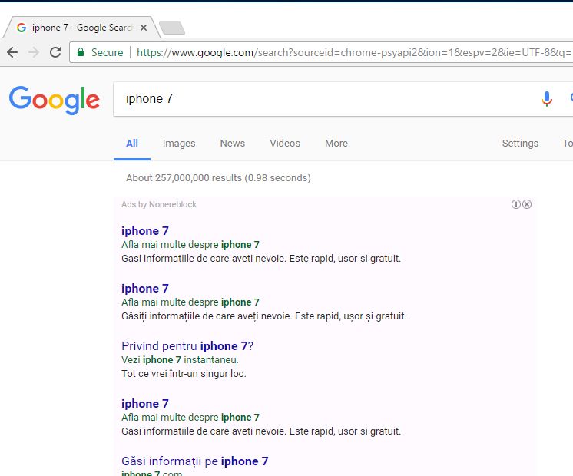
Task: Click the URL in the address bar
Action: (x=354, y=53)
